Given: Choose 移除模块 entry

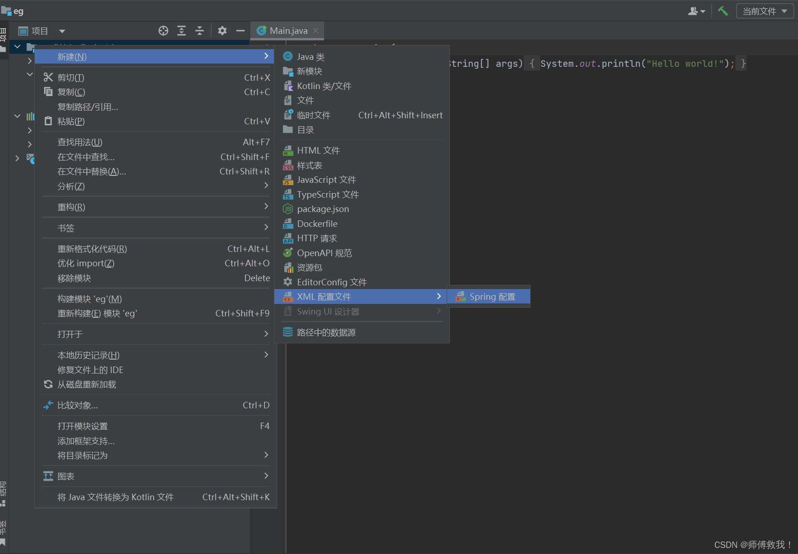Looking at the screenshot, I should 156,278.
